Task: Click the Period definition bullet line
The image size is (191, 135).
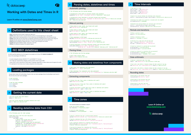Action: point(29,41)
